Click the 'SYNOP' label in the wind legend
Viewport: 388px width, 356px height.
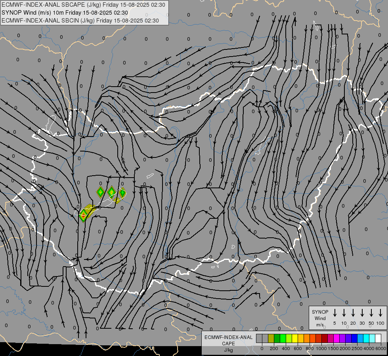pos(320,312)
